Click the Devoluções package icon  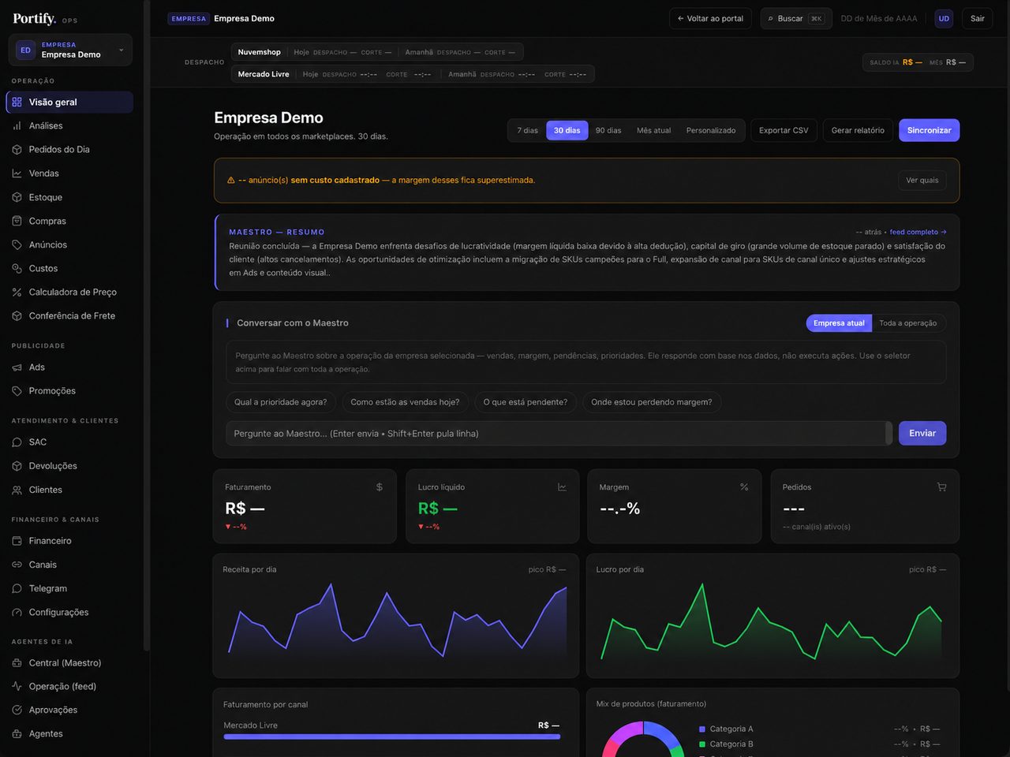coord(17,466)
